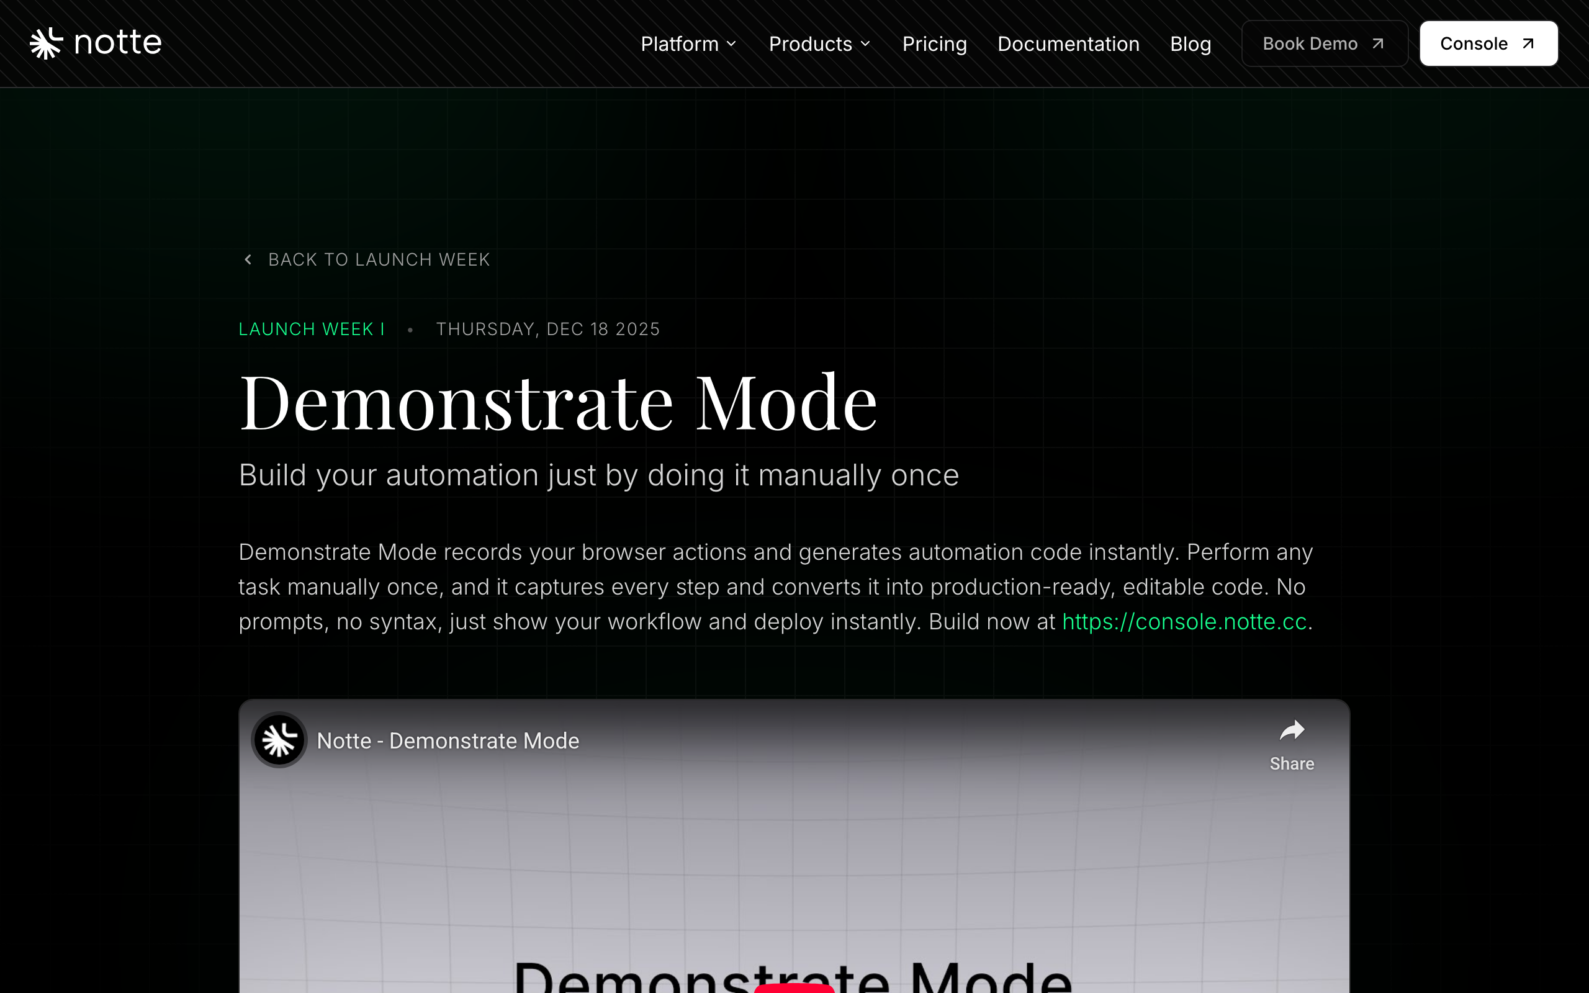
Task: Click the Notte starburst logo icon
Action: tap(46, 43)
